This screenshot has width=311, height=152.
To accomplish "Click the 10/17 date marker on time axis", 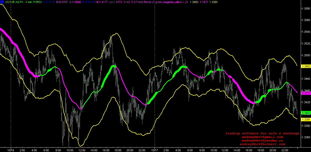I will [x=155, y=150].
